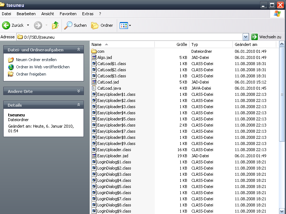Click the Windows flag logo
This screenshot has height=214, width=286.
(277, 14)
